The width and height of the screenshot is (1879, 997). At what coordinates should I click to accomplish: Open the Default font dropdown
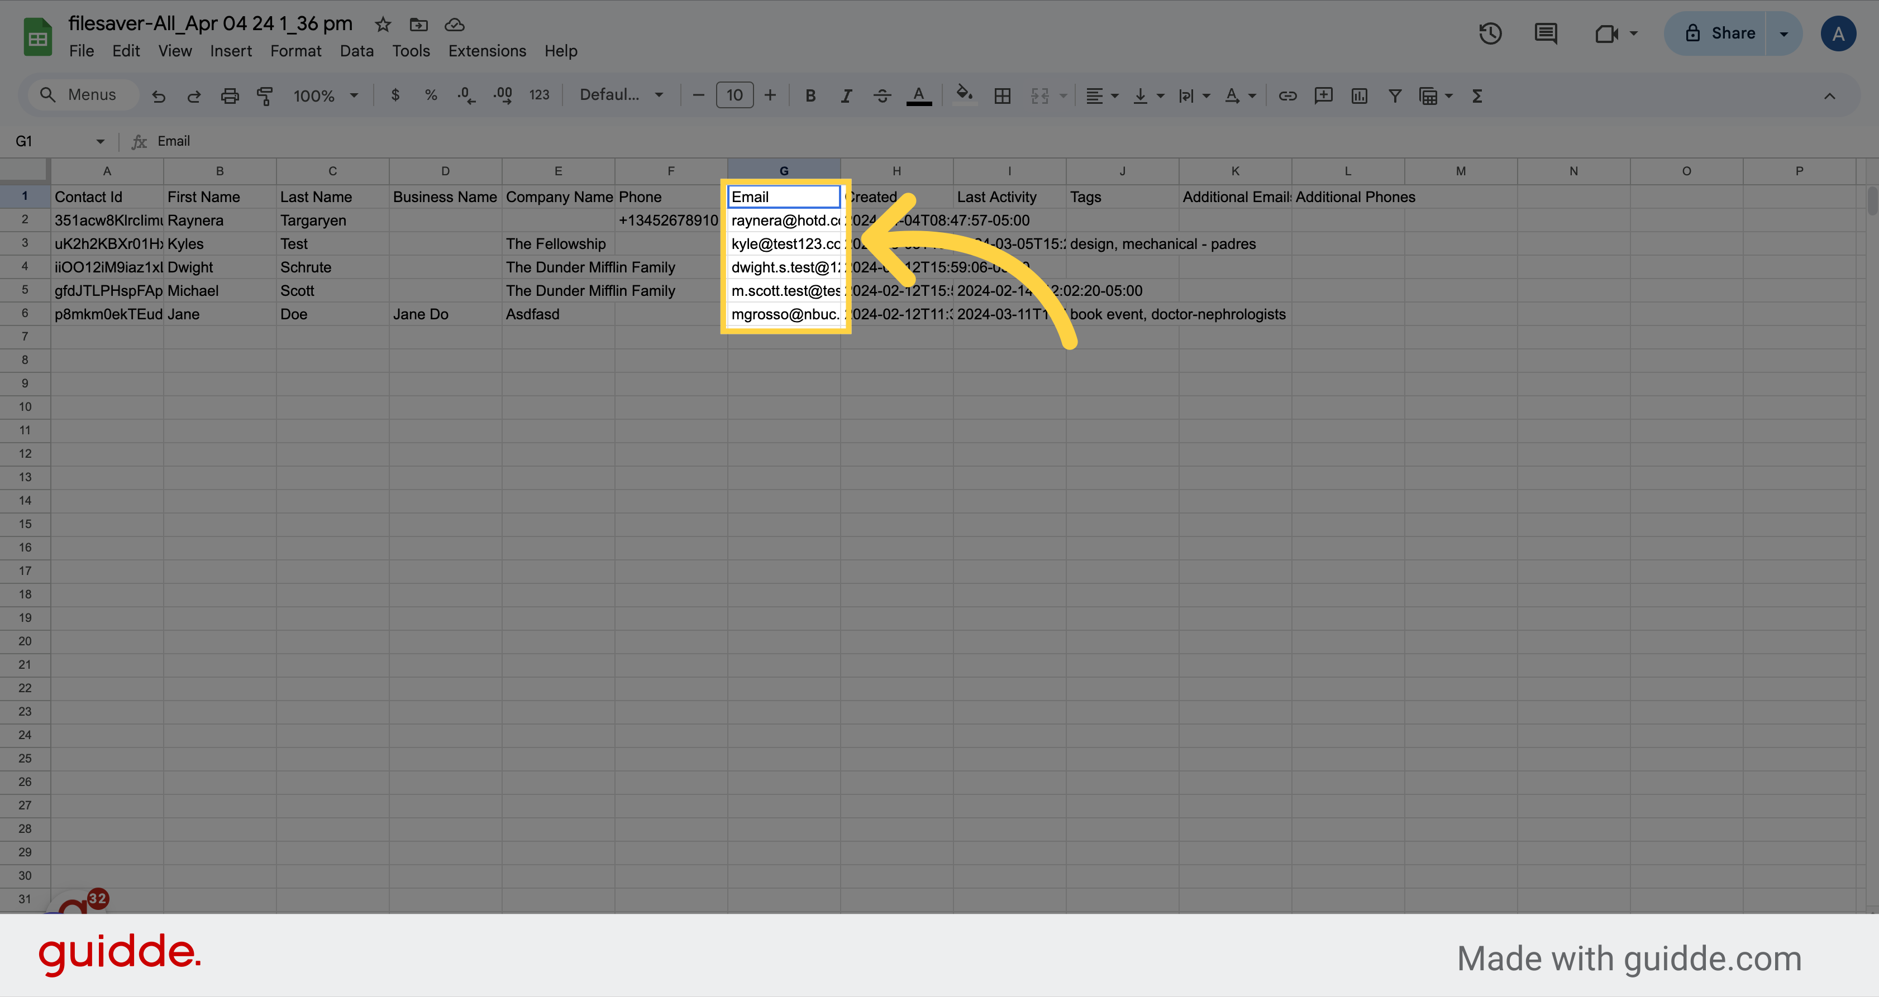(x=622, y=95)
